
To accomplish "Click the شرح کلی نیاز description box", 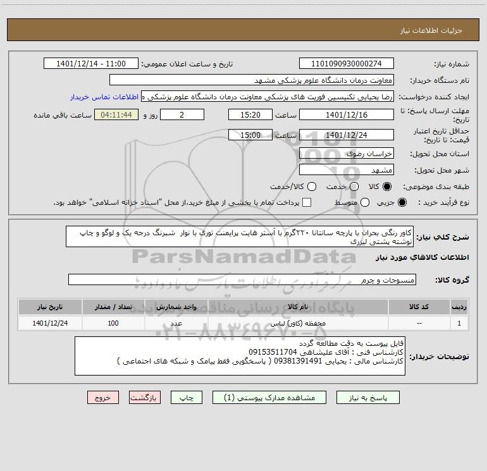I will (240, 236).
